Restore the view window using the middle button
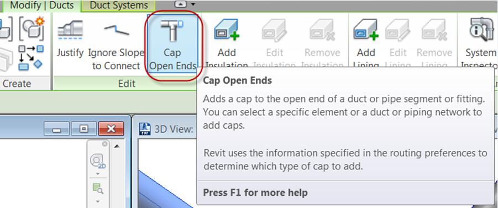The height and width of the screenshot is (208, 498). pos(84,129)
